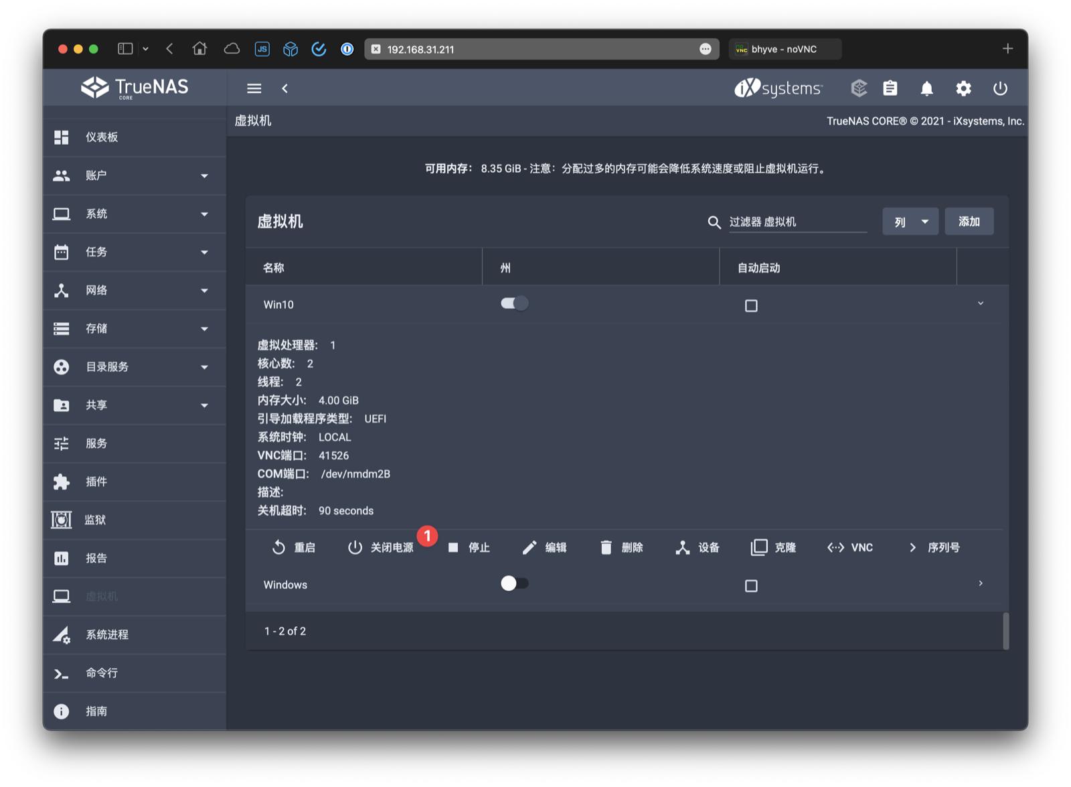Restart the Win10 virtual machine
Viewport: 1071px width, 787px height.
(x=295, y=547)
